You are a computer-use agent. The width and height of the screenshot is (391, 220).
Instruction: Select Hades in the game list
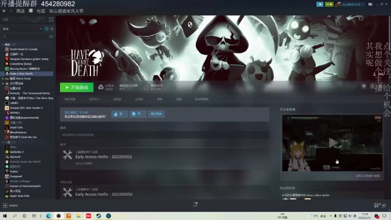[14, 172]
